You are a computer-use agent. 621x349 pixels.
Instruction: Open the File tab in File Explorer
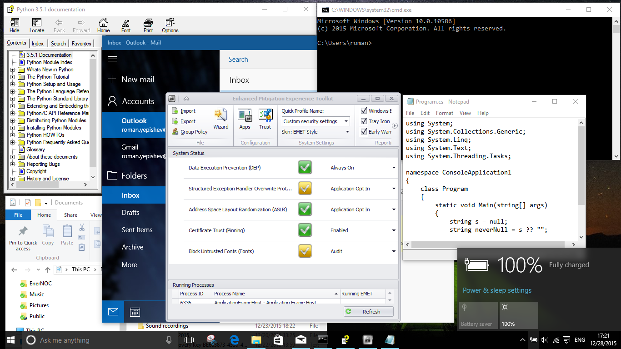click(18, 215)
